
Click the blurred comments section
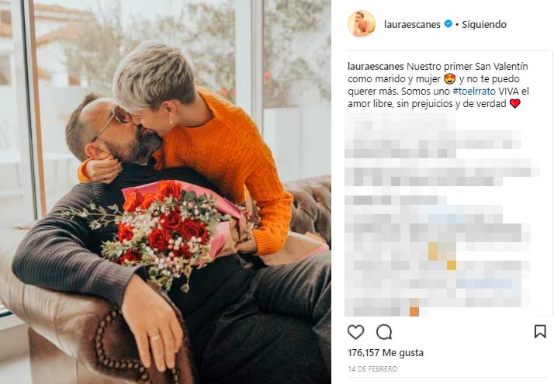[x=441, y=215]
